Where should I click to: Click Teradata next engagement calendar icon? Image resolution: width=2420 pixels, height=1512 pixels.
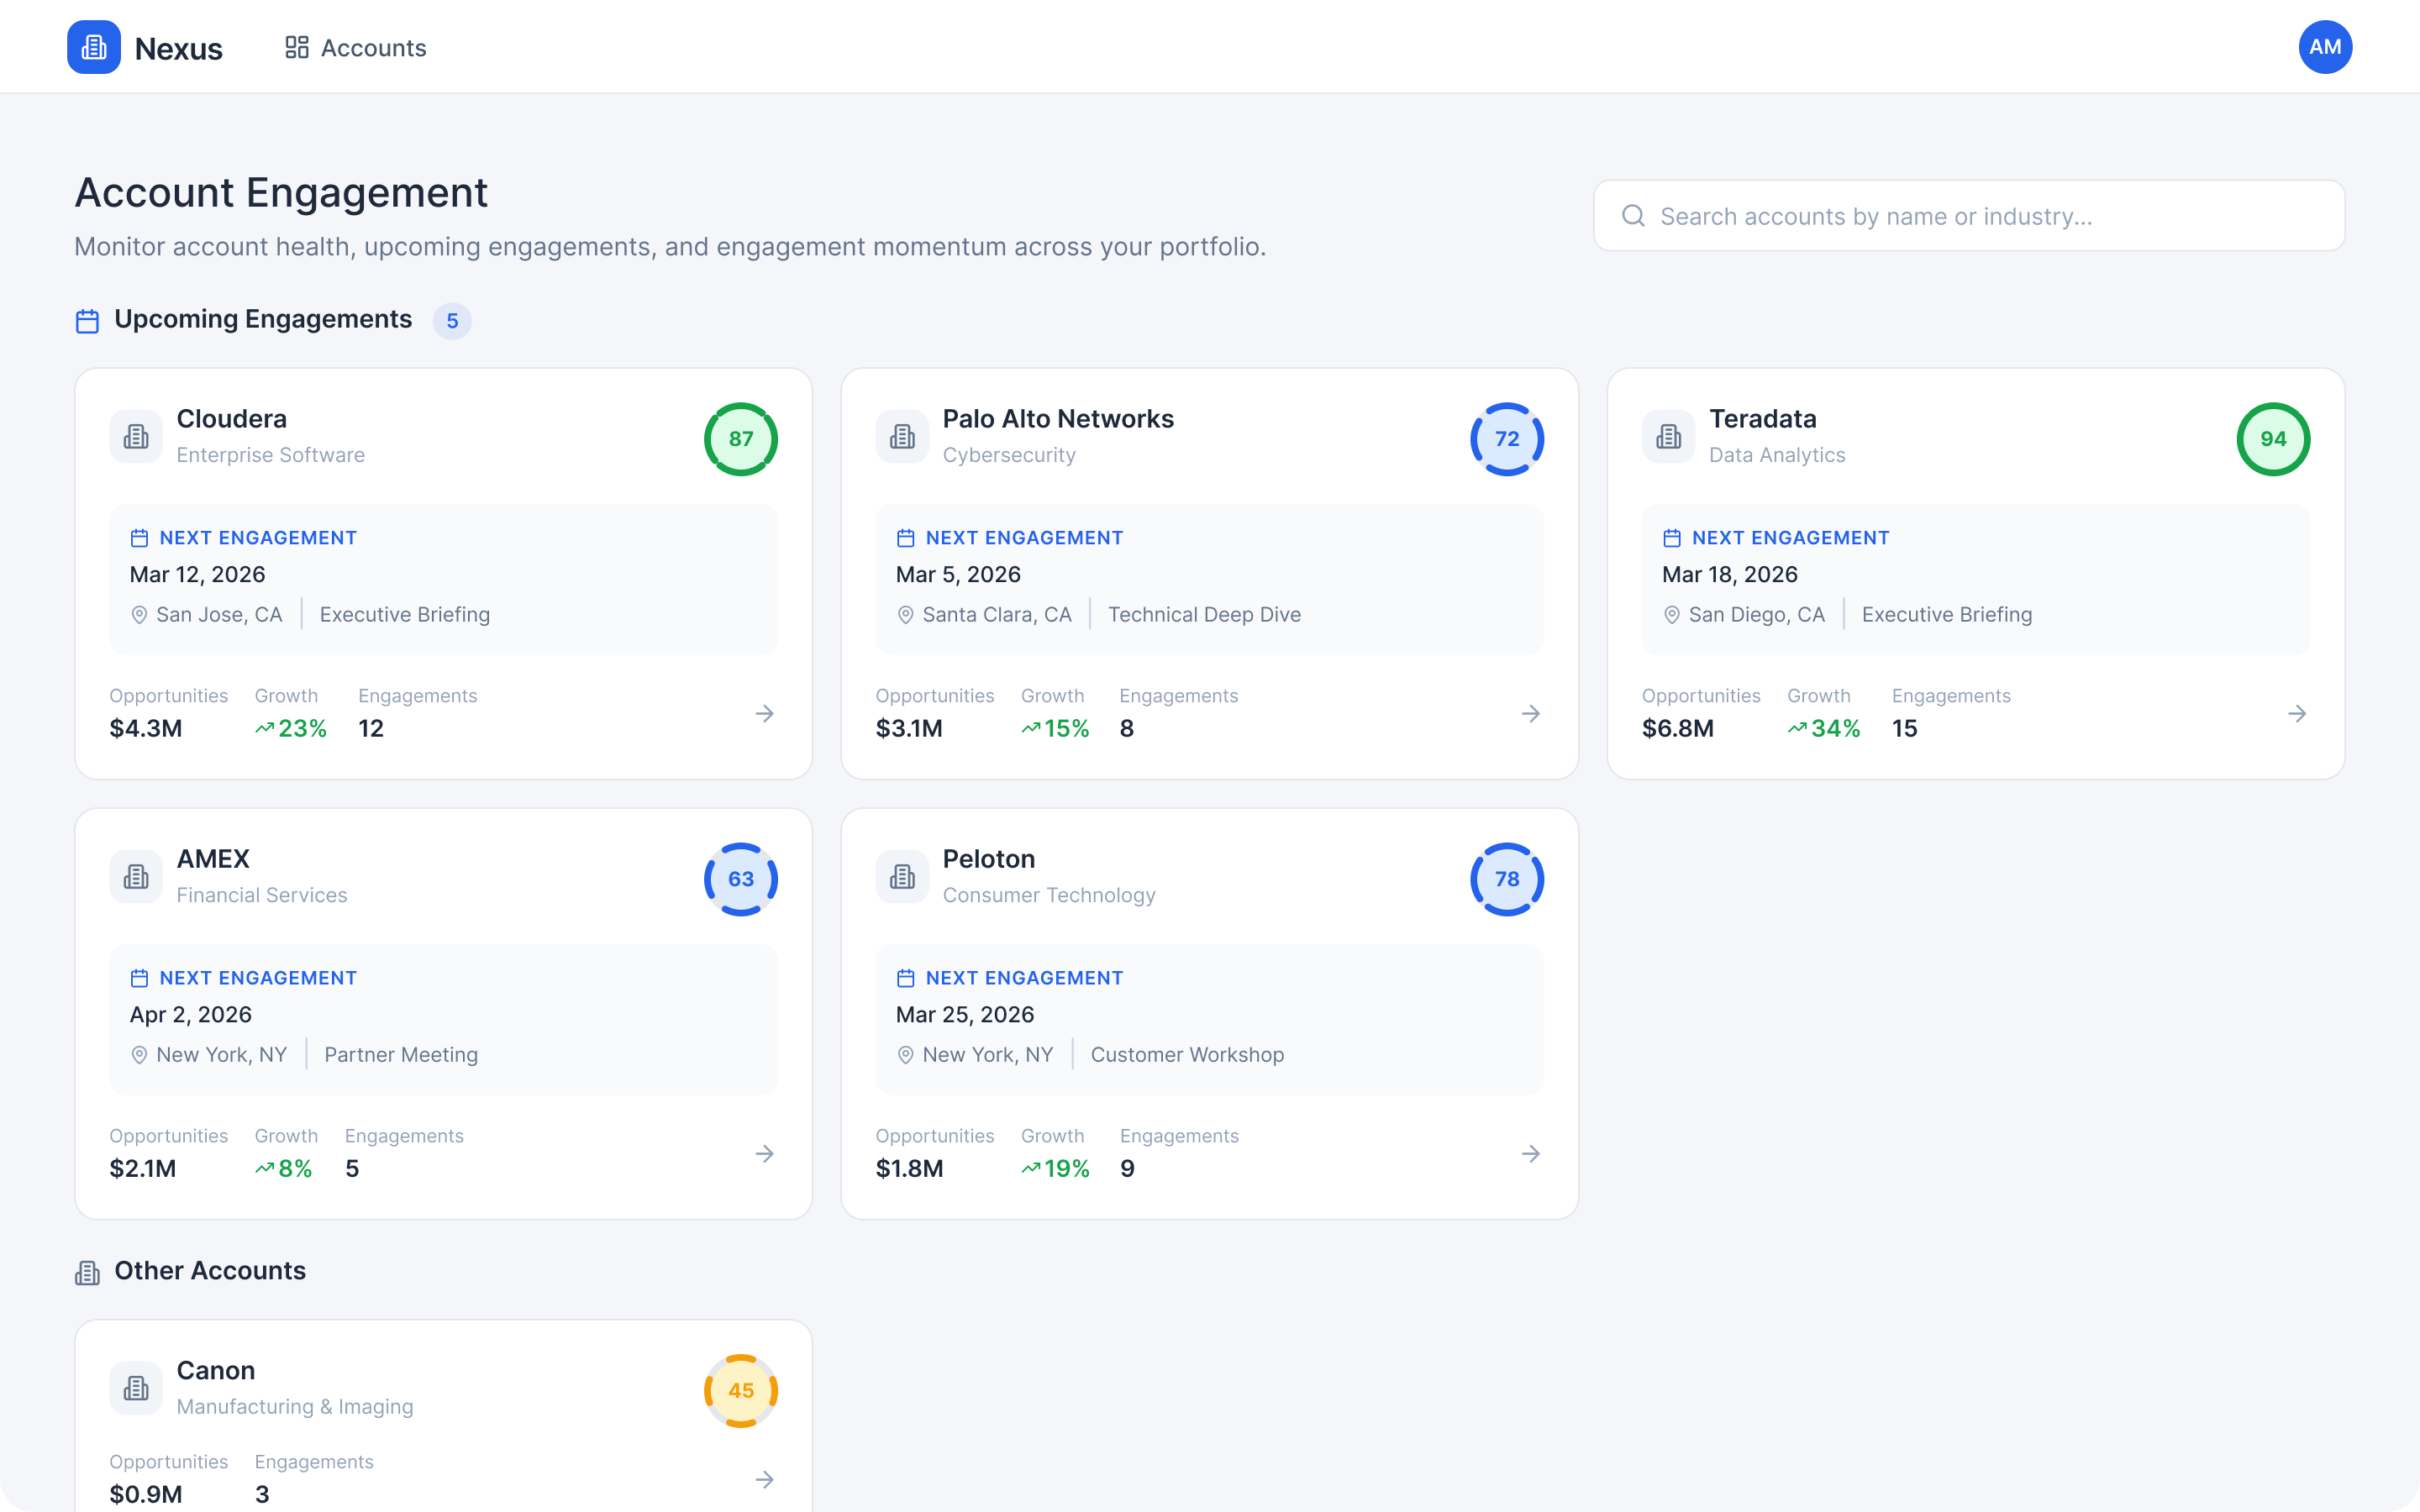1671,538
